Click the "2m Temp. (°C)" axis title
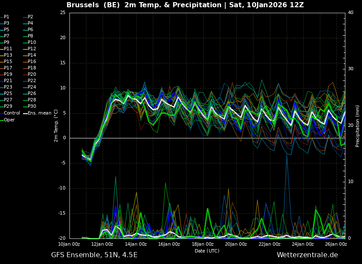This screenshot has width=362, height=264. click(56, 126)
